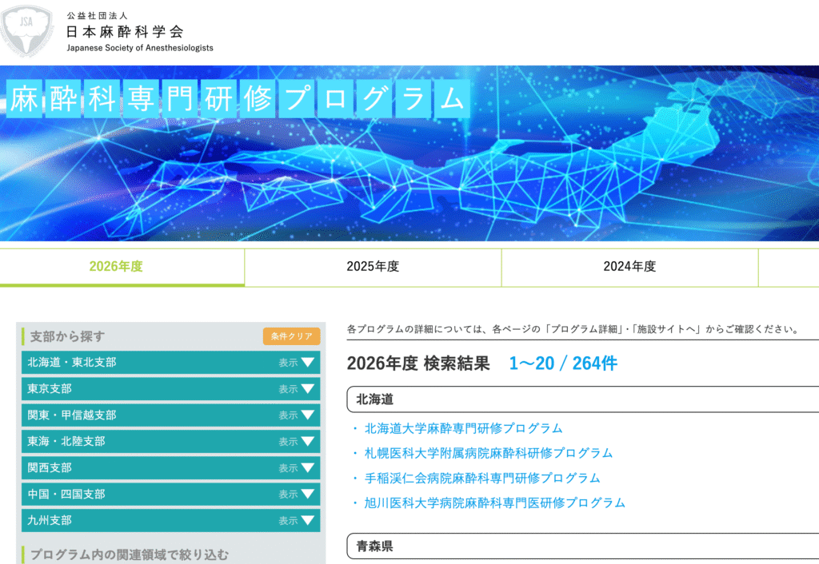
Task: Click the 北海道 prefecture heading box
Action: point(582,399)
